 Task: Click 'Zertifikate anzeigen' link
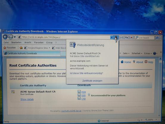pos(92,81)
